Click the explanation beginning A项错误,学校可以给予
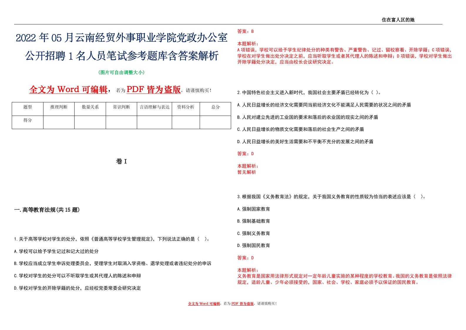The width and height of the screenshot is (466, 330). 344,56
